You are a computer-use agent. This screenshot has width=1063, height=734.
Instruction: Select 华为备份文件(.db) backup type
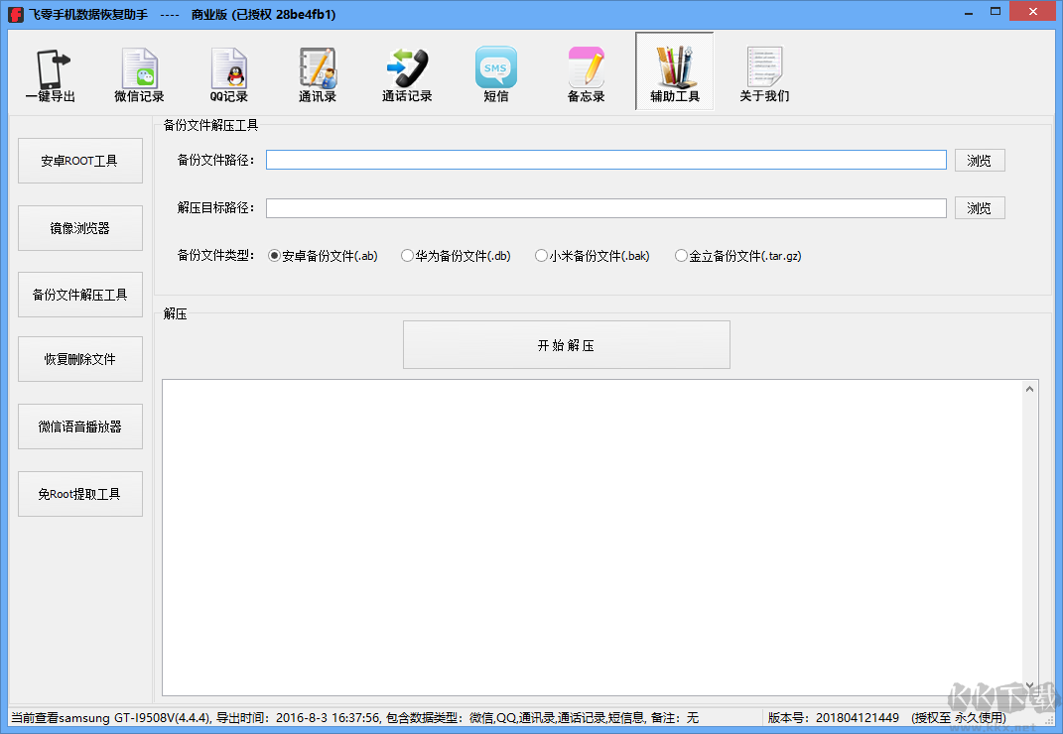click(407, 255)
